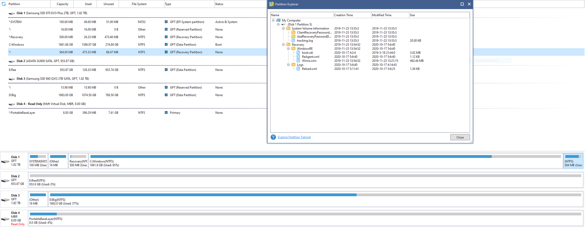
Task: Collapse the Logs folder node
Action: tap(288, 65)
